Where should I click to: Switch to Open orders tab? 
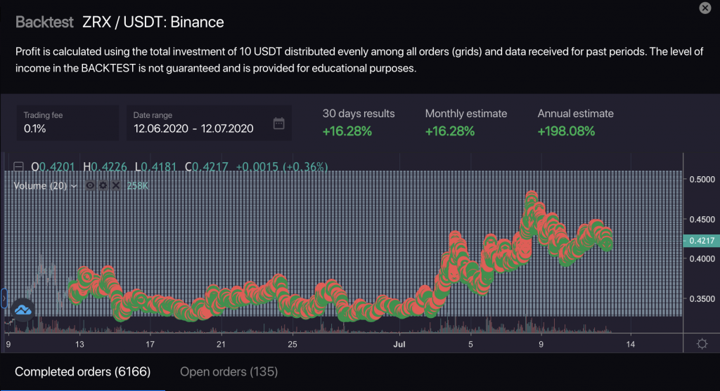[229, 371]
